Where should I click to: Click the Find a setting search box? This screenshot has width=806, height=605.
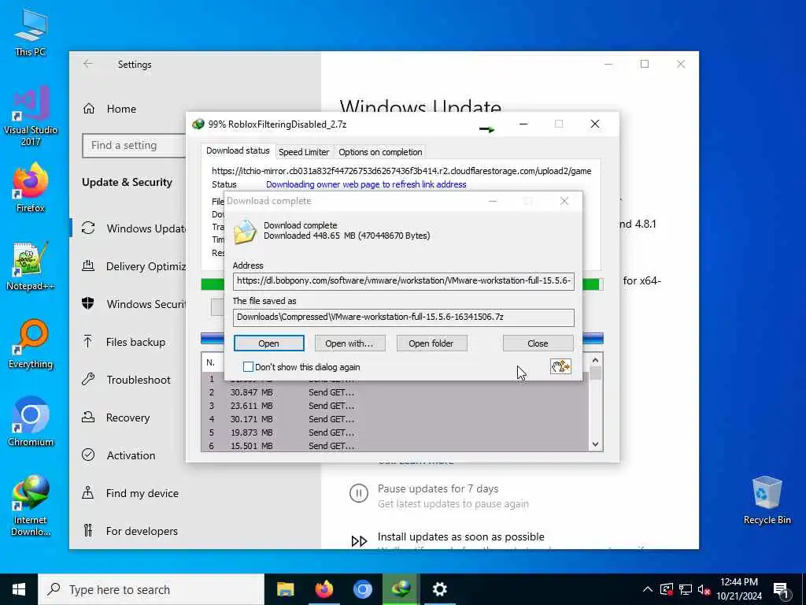(134, 146)
